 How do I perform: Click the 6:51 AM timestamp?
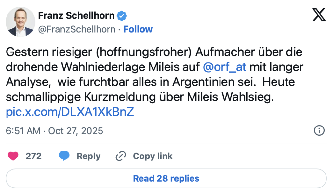coord(23,131)
